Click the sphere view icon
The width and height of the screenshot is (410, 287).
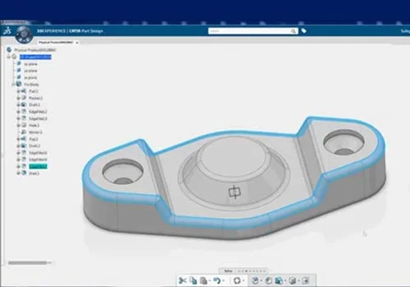tap(269, 281)
